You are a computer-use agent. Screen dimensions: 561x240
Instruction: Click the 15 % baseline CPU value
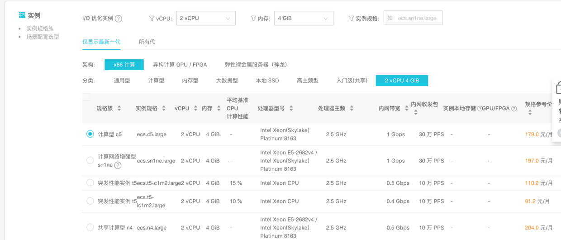coord(236,183)
